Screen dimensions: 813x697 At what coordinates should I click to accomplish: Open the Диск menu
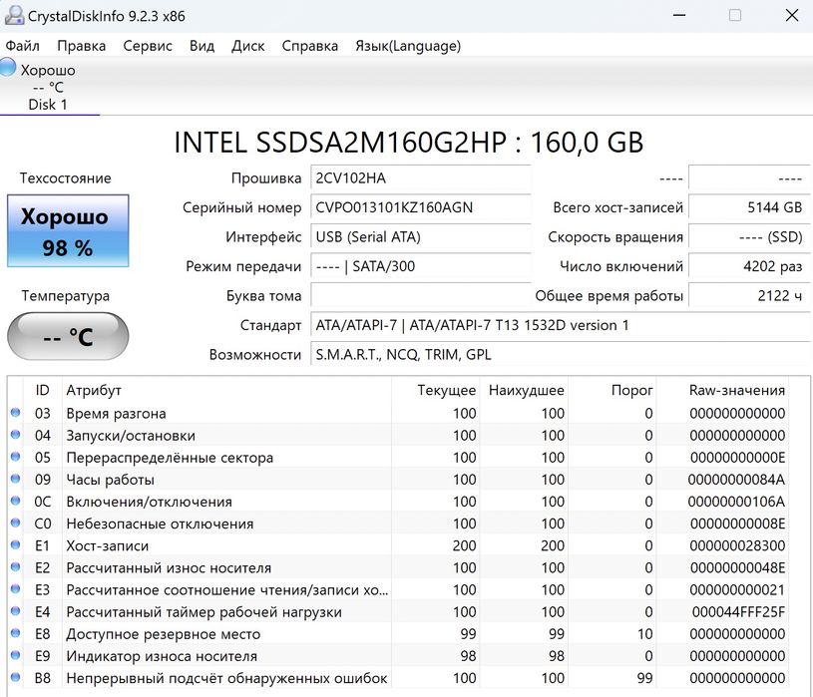coord(247,46)
